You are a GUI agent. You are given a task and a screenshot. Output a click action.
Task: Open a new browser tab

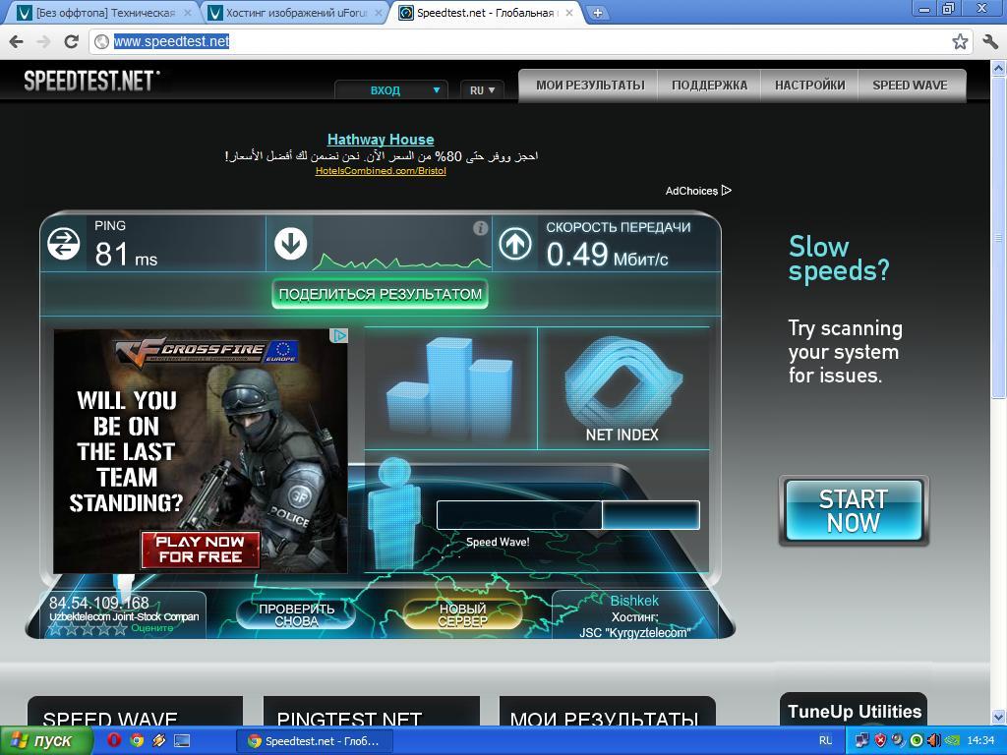[x=597, y=13]
